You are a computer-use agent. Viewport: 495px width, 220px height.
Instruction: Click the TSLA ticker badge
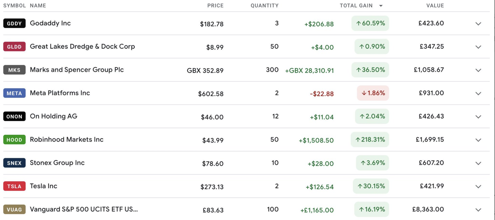click(14, 186)
